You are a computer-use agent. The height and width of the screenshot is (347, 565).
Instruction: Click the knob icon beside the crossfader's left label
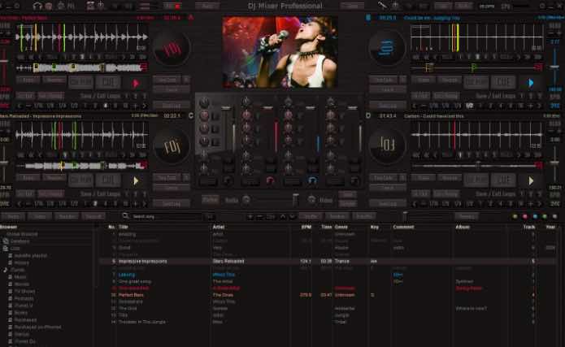click(246, 199)
